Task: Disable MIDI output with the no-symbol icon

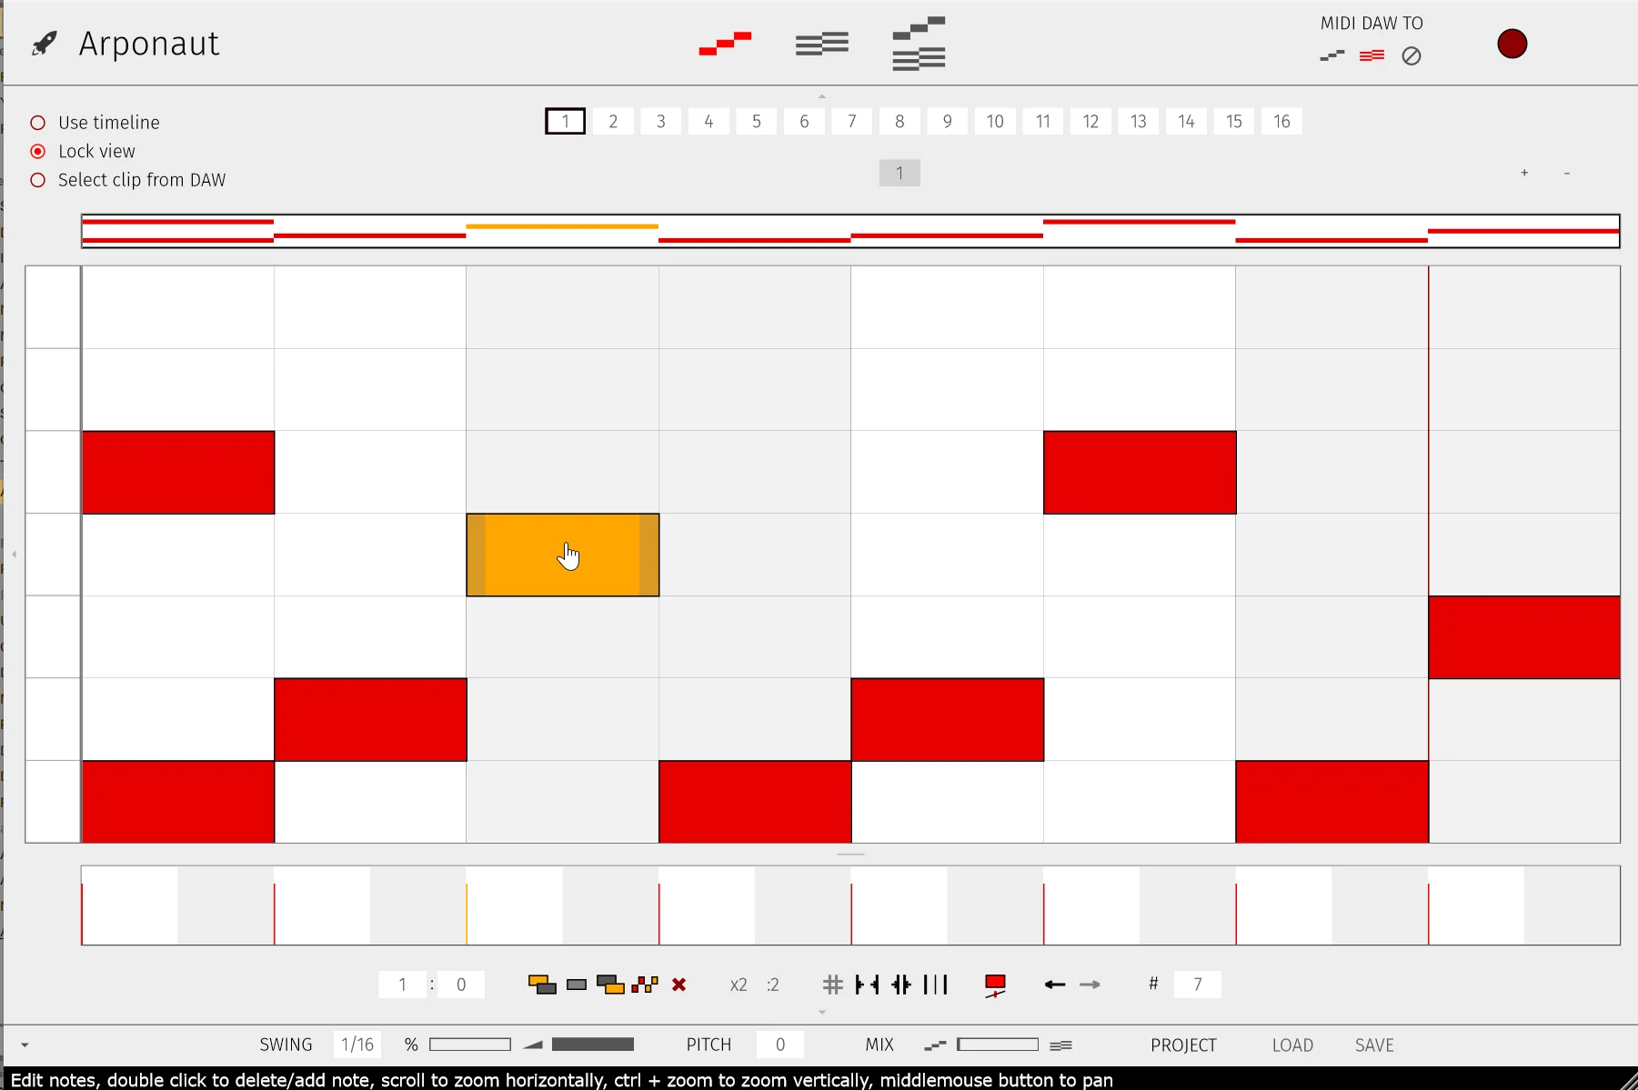Action: [1412, 56]
